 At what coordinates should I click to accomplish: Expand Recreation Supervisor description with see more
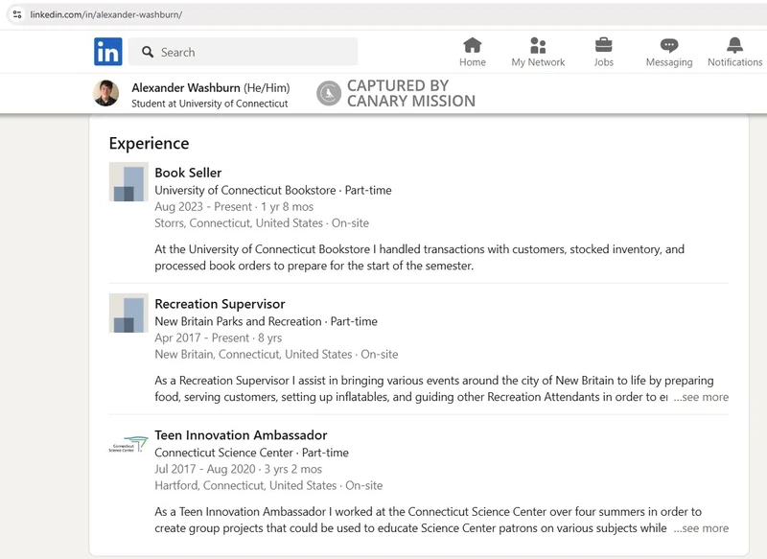click(701, 397)
